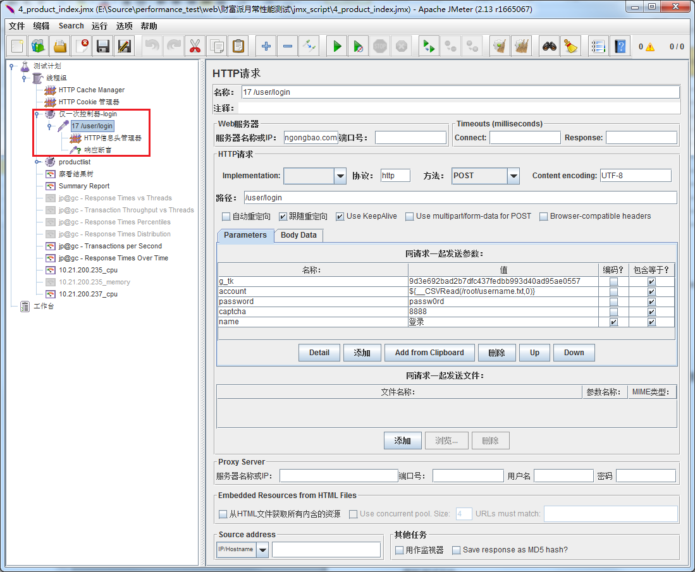The width and height of the screenshot is (695, 572).
Task: Click the Open file folder icon
Action: point(60,46)
